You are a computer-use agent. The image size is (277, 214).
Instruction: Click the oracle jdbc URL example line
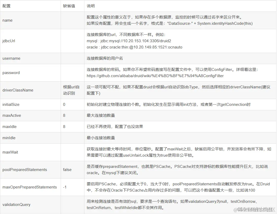[x=134, y=47]
